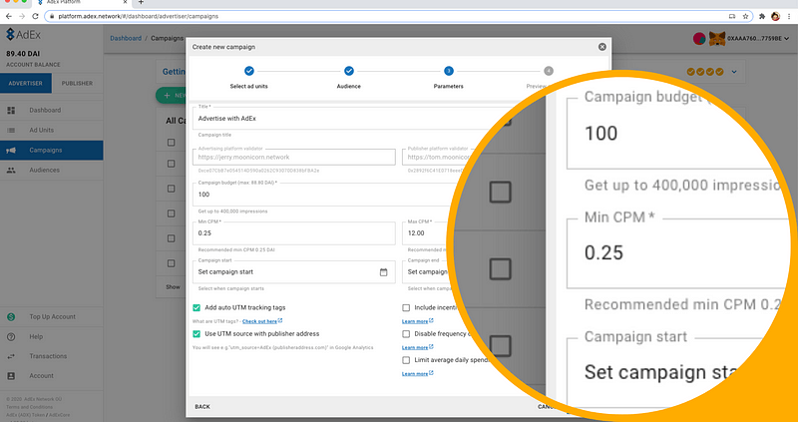798x422 pixels.
Task: Enable Limit average daily spend checkbox
Action: [x=406, y=360]
